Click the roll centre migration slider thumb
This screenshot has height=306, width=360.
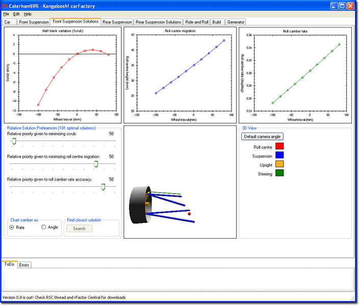(x=96, y=164)
